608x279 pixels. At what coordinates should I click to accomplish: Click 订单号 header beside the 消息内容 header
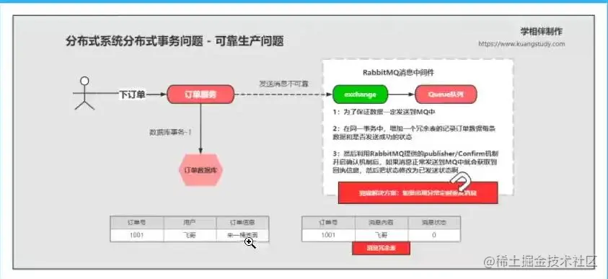coord(328,223)
